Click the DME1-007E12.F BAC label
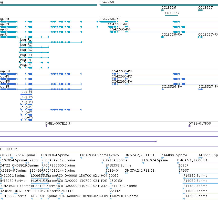Viewport: 218px width, 200px height. click(x=58, y=124)
